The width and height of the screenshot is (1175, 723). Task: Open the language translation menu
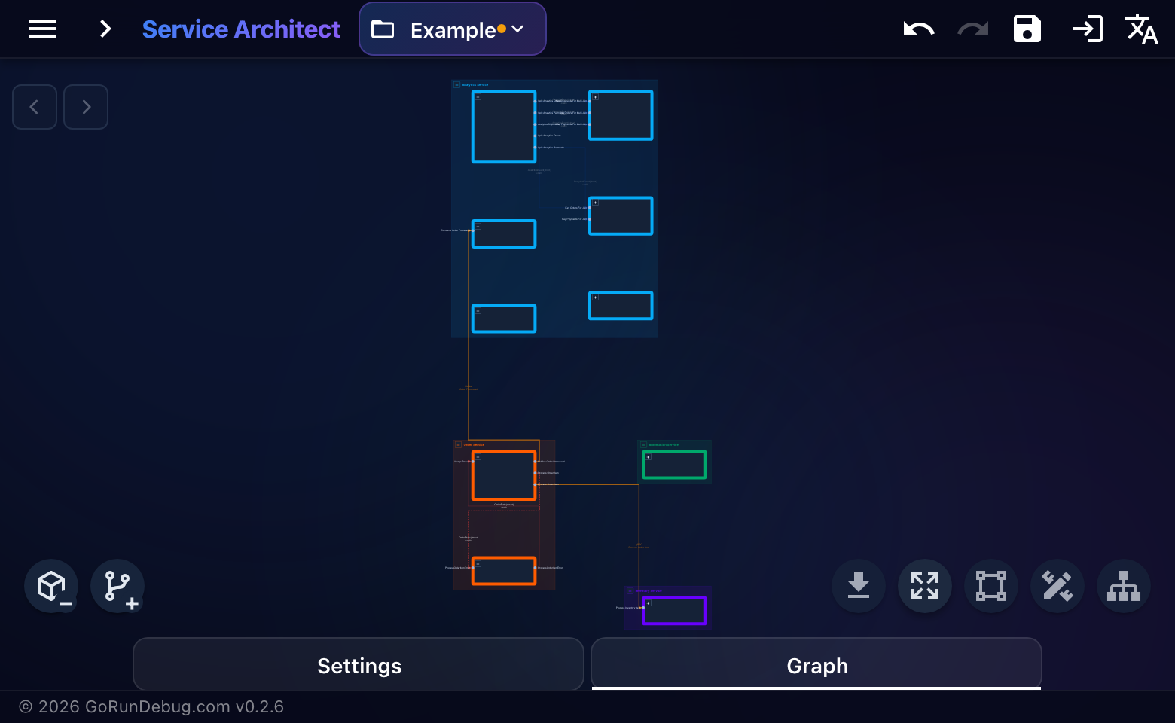(x=1141, y=29)
